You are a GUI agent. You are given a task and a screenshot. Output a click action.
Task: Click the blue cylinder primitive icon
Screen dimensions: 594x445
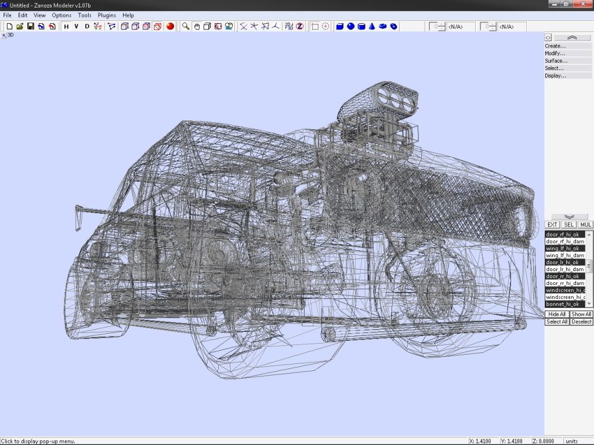click(361, 26)
